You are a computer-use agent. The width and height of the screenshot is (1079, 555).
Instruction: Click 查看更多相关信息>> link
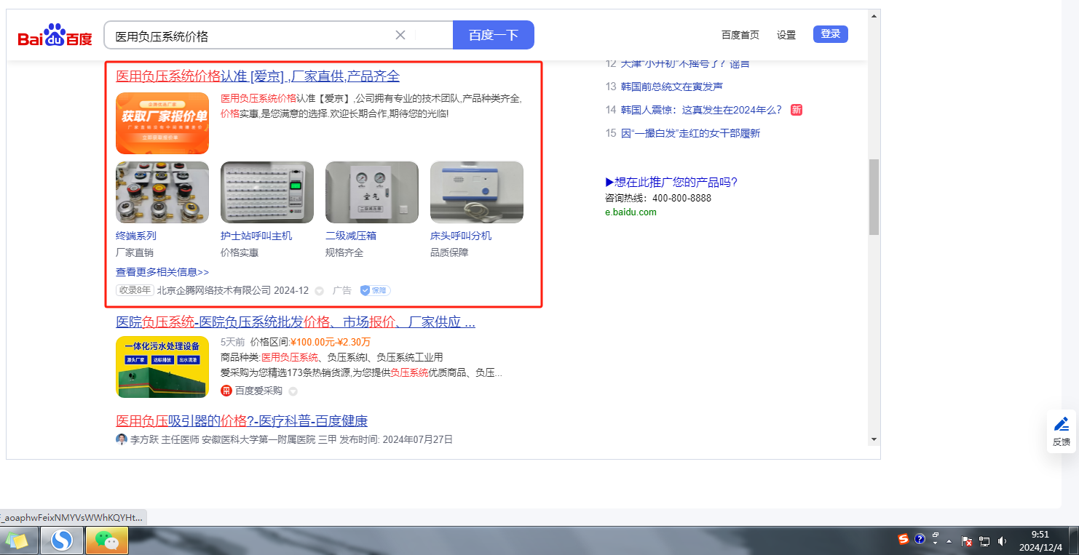coord(162,272)
